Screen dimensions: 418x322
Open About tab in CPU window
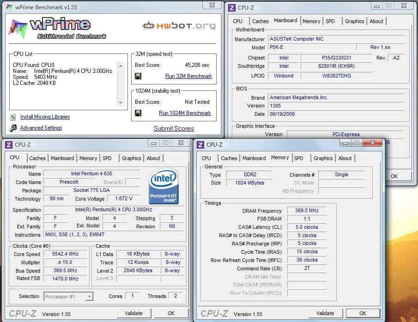pyautogui.click(x=153, y=158)
